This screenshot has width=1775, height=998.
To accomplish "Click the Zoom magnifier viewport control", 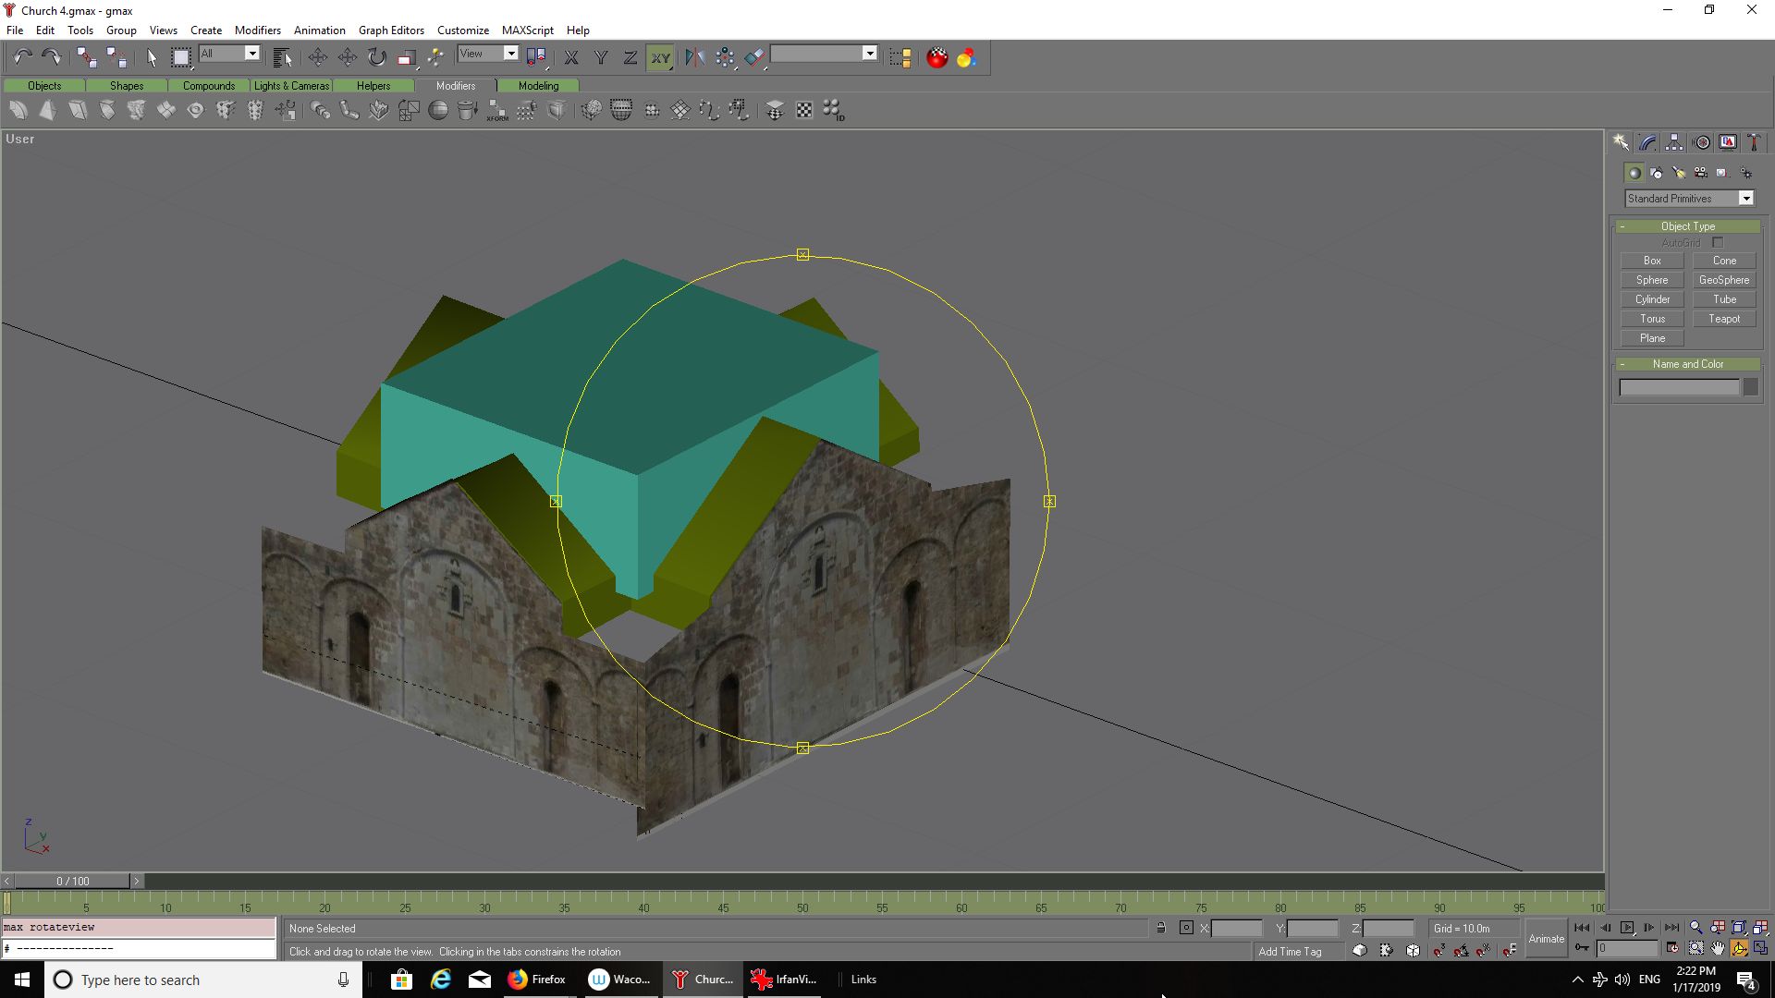I will click(x=1695, y=928).
